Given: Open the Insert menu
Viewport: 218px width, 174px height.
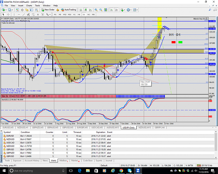Looking at the screenshot, I should (21, 6).
